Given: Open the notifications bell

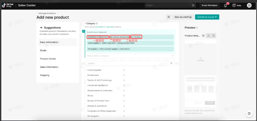Looking at the screenshot, I should point(226,6).
